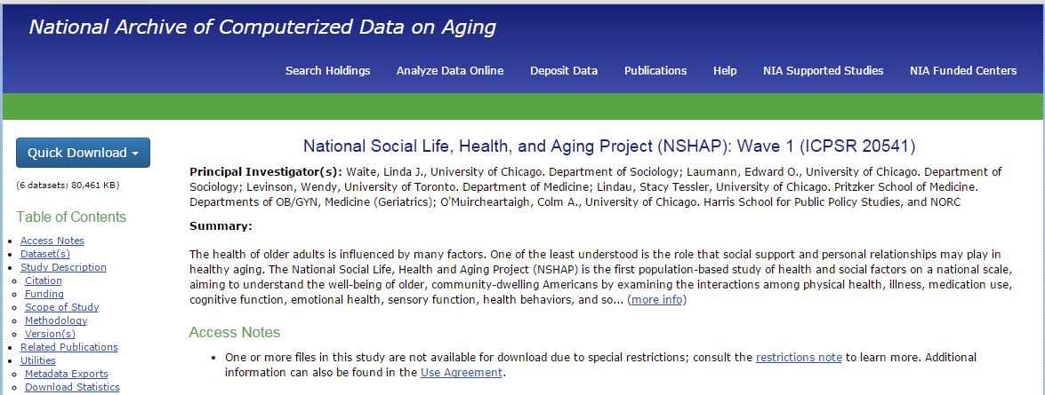Open the Publications nav item
Image resolution: width=1045 pixels, height=395 pixels.
point(655,70)
